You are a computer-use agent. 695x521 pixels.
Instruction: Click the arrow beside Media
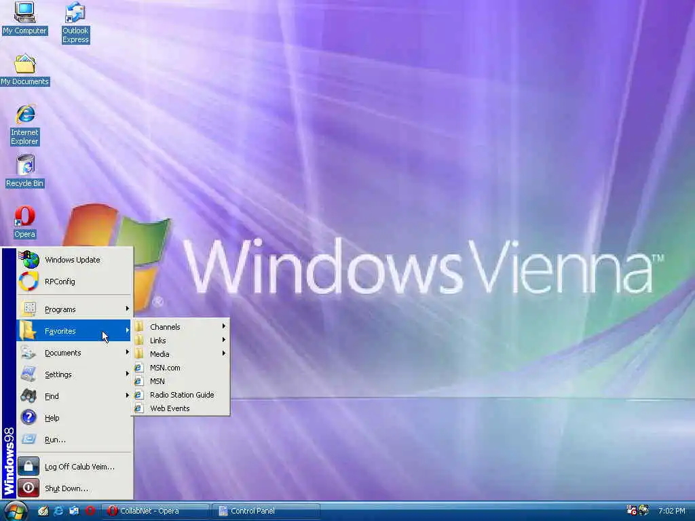point(224,353)
